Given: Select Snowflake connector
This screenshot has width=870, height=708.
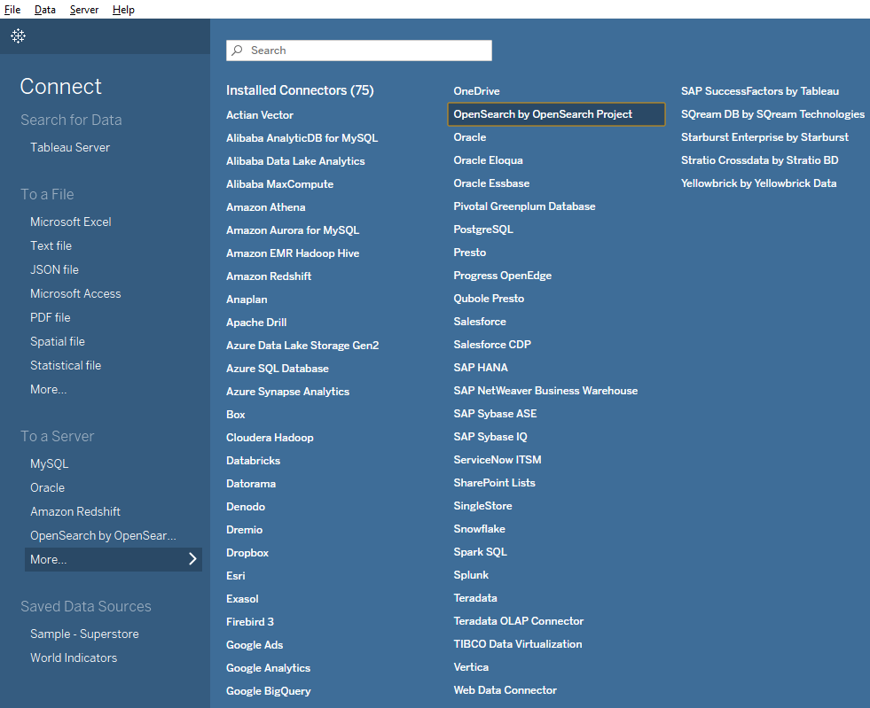Looking at the screenshot, I should pyautogui.click(x=480, y=529).
